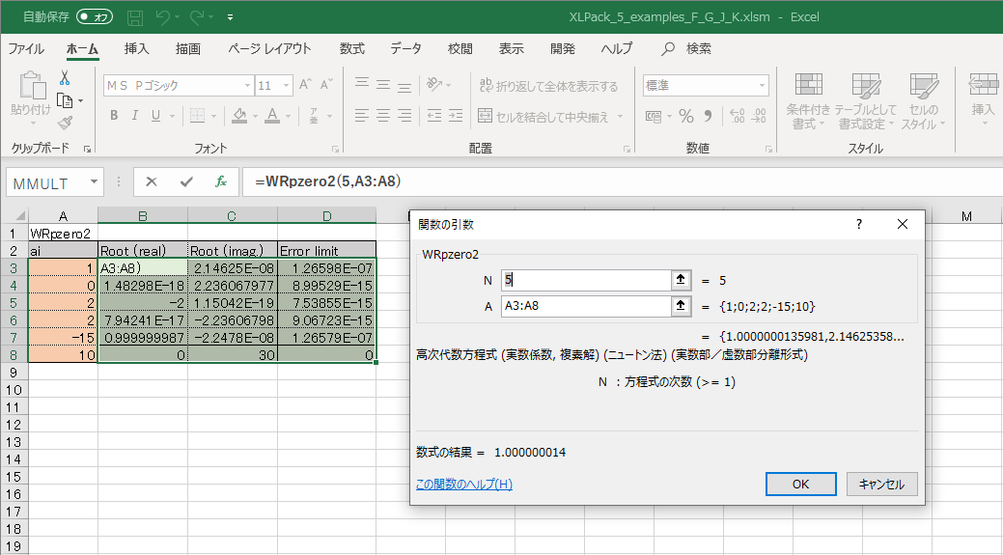
Task: Open the font name dropdown
Action: (247, 86)
